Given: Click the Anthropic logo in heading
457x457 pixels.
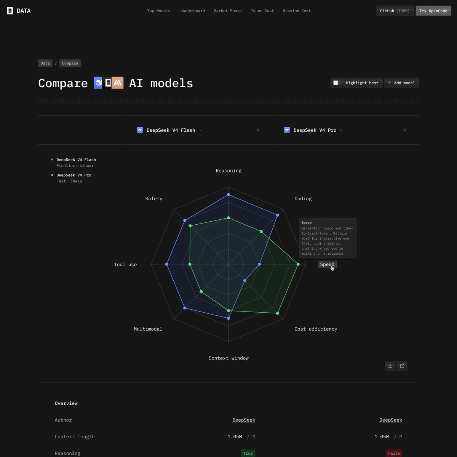Looking at the screenshot, I should (118, 83).
